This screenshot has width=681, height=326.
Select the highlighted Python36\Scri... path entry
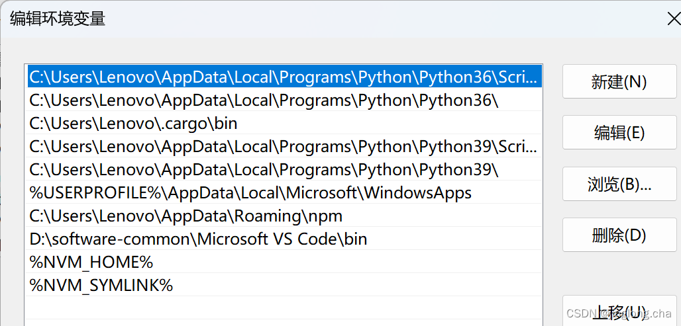(284, 76)
